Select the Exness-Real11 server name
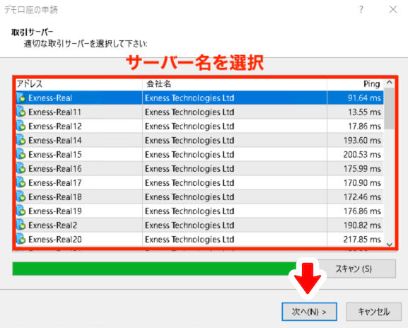This screenshot has height=328, width=408. [x=55, y=112]
